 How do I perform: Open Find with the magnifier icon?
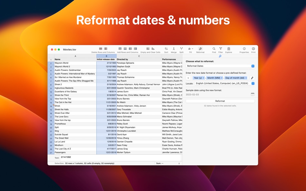click(x=214, y=49)
